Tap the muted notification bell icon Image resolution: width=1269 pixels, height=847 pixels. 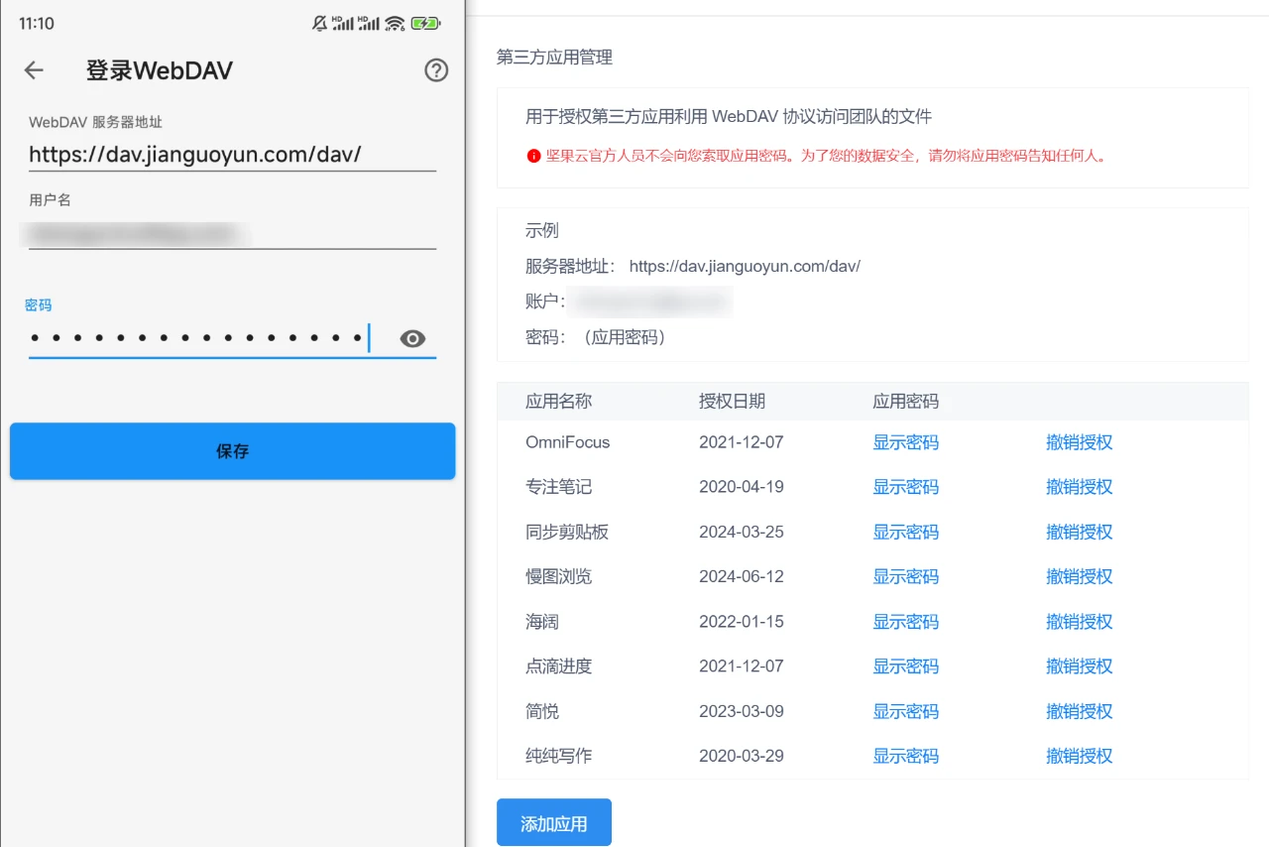click(319, 24)
